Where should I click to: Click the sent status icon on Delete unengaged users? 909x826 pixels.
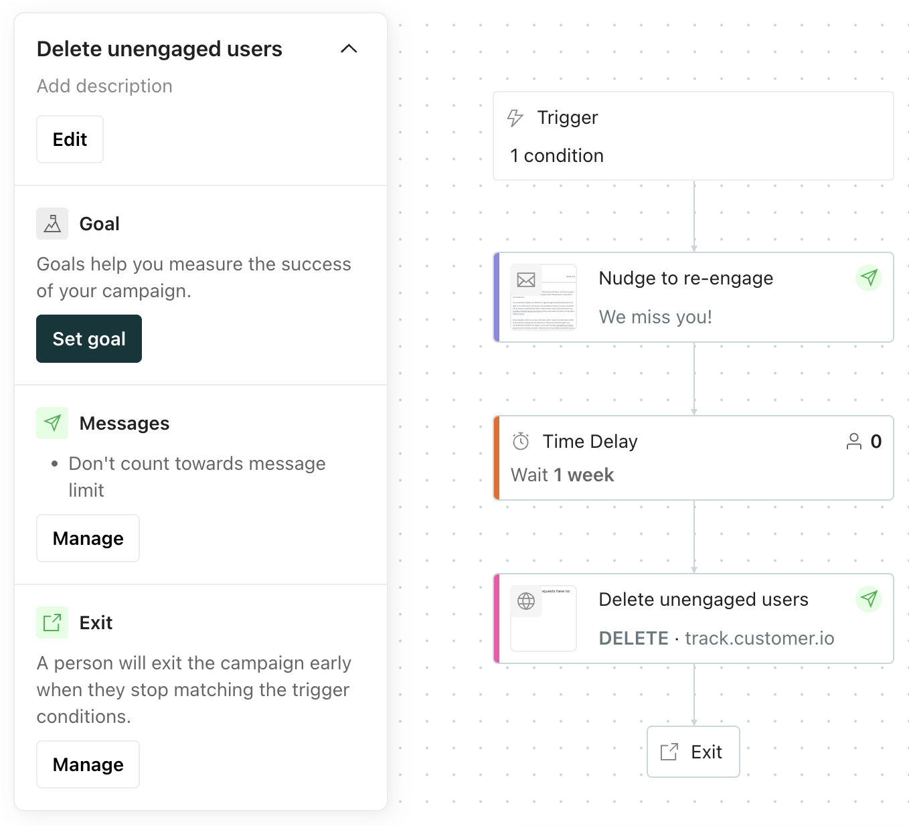[869, 598]
